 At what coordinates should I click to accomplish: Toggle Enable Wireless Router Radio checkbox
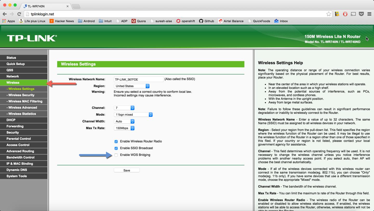pos(116,142)
